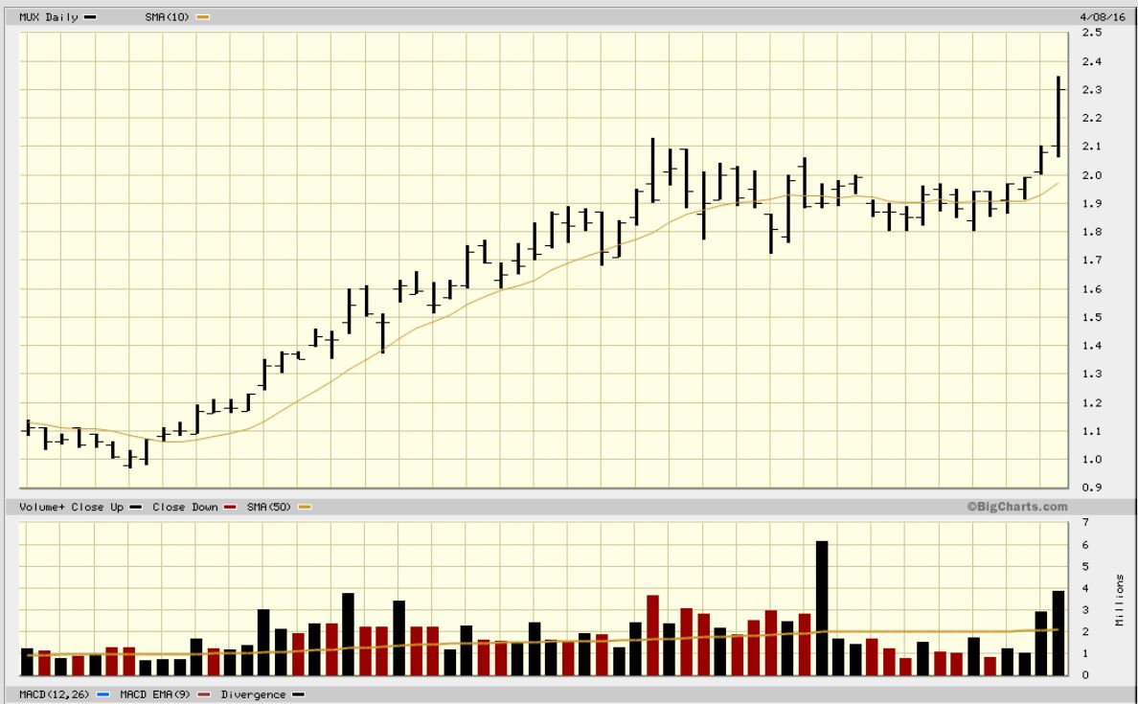Click the 2.3 price axis label
The height and width of the screenshot is (704, 1138).
click(x=1092, y=90)
